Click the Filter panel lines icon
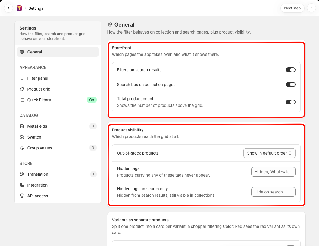Screen dimensions: 319x246 coord(22,78)
